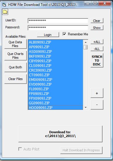Click the HDW title bar app icon
Screen dimensions: 113x161
coord(4,5)
